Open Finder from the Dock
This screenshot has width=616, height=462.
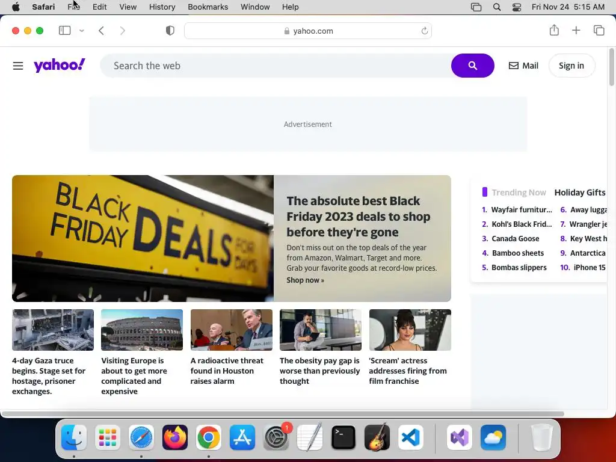tap(74, 437)
